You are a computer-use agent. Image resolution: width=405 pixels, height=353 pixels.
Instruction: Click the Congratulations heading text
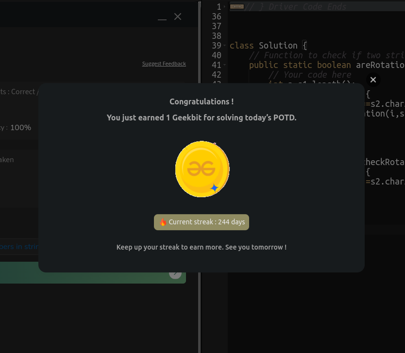[x=202, y=102]
